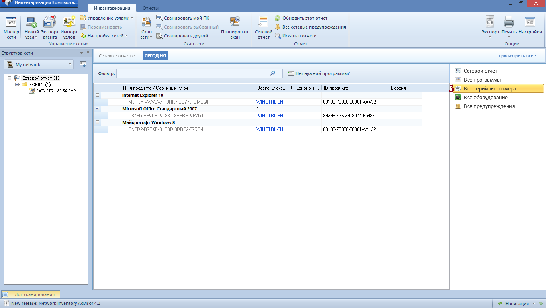546x308 pixels.
Task: Expand Управление узлами menu
Action: [x=107, y=18]
